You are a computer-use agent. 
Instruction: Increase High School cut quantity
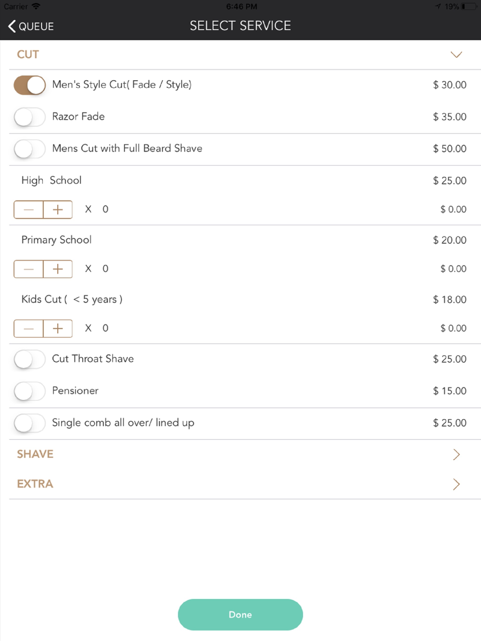coord(58,210)
